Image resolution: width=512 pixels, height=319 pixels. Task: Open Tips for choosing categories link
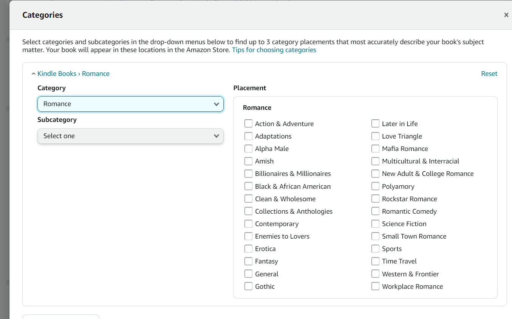point(274,50)
